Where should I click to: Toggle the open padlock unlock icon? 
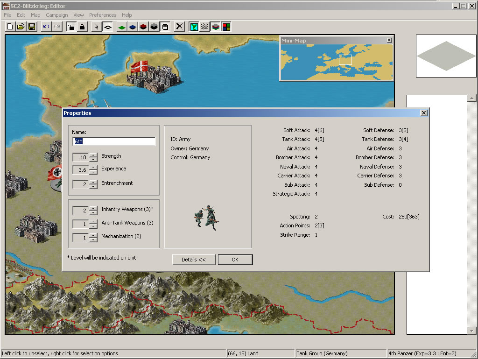71,27
